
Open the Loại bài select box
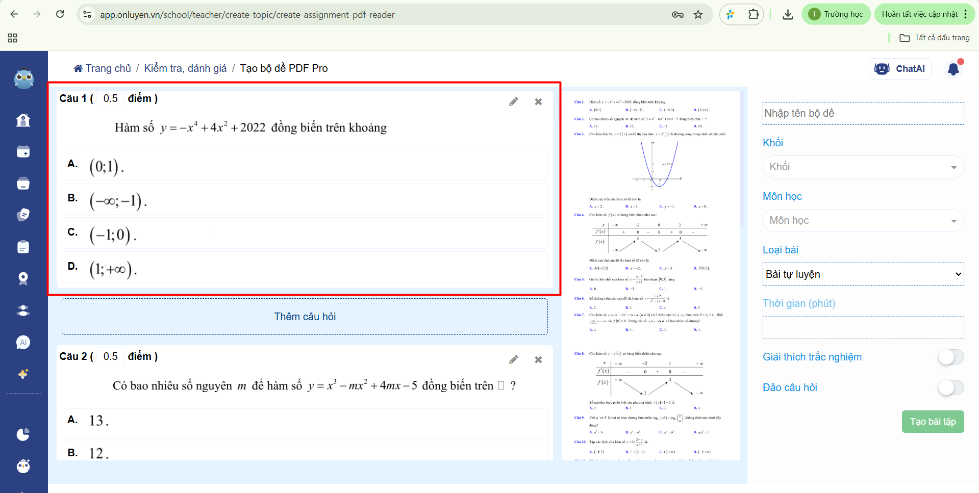863,274
